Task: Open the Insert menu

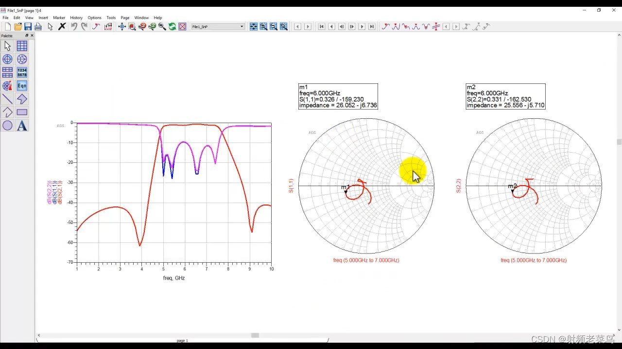Action: point(43,17)
